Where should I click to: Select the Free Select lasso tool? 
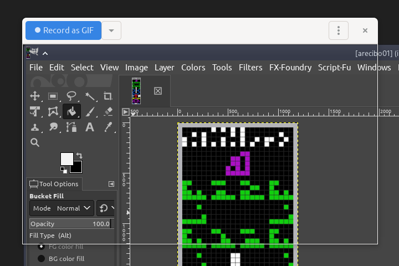(71, 96)
